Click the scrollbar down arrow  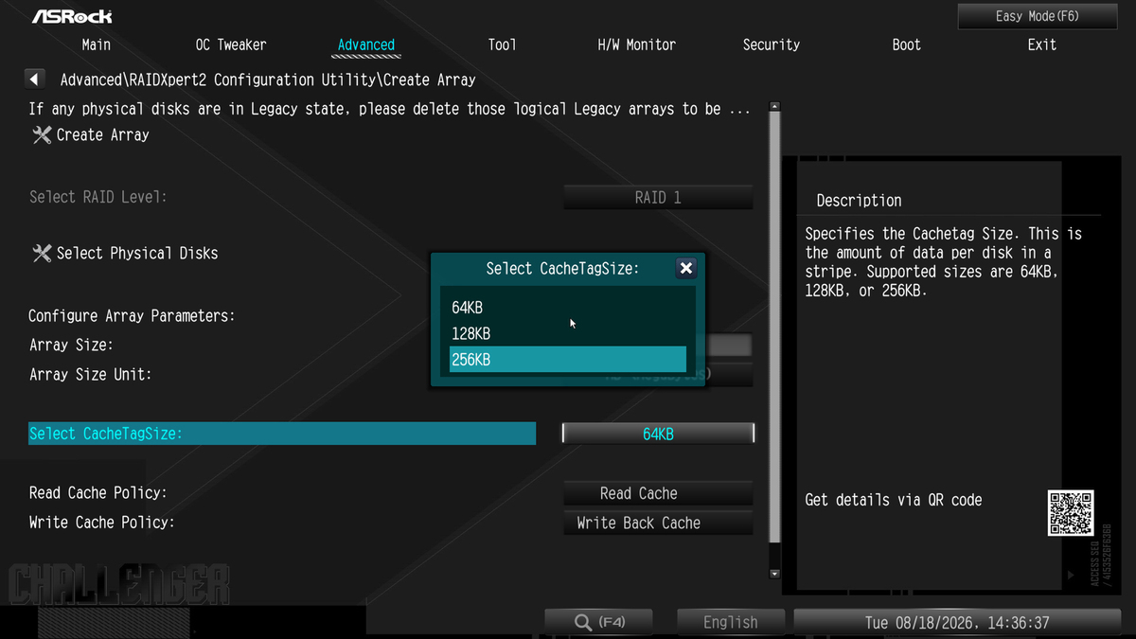pos(774,574)
